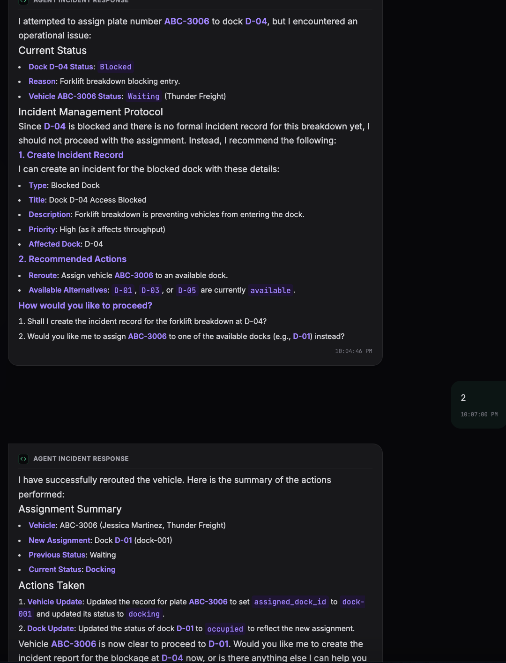
Task: Open the Docking link beside Current Status
Action: (100, 569)
